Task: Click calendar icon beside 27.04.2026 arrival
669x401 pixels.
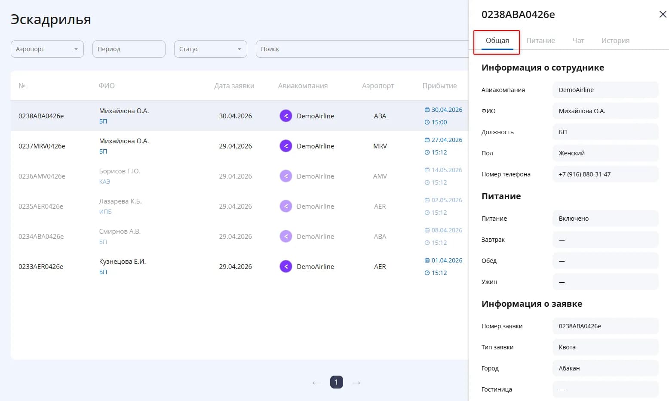Action: click(427, 140)
